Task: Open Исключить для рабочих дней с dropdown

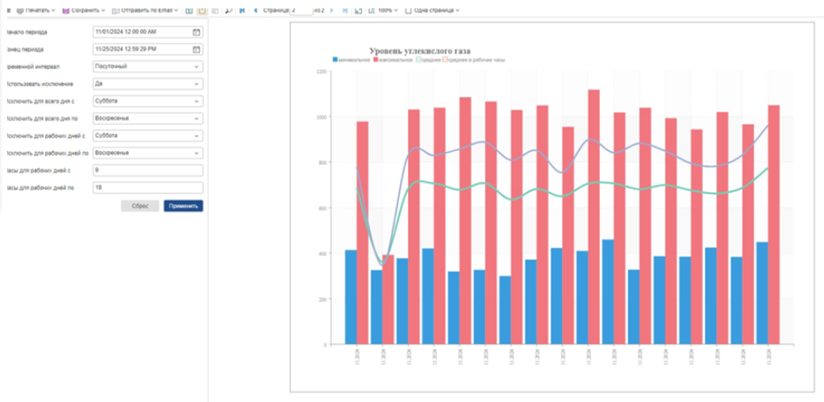Action: point(148,135)
